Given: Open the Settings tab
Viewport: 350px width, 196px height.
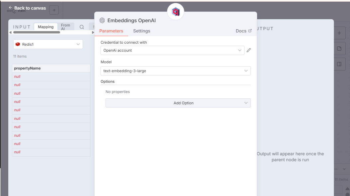Looking at the screenshot, I should pos(142,31).
